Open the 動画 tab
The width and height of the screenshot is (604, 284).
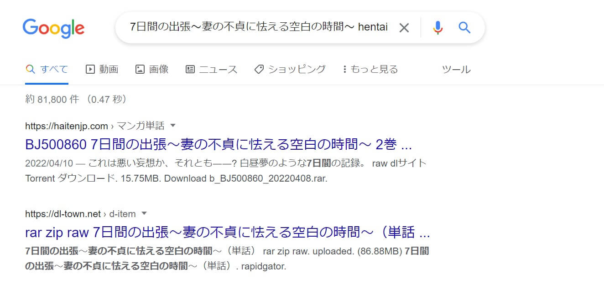tap(102, 69)
